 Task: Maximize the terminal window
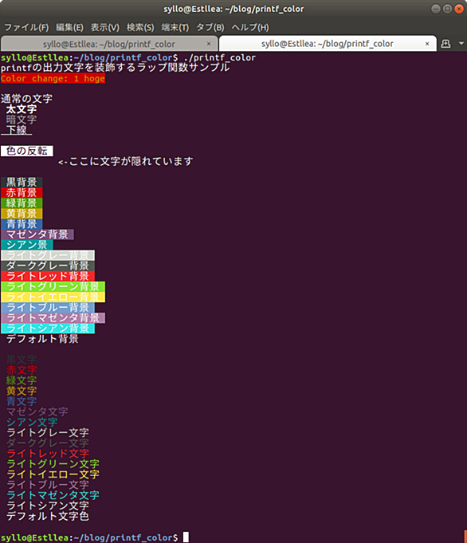coord(447,9)
